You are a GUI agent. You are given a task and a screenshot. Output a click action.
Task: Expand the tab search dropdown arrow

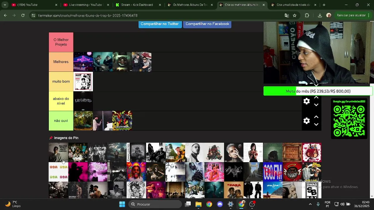pyautogui.click(x=5, y=5)
